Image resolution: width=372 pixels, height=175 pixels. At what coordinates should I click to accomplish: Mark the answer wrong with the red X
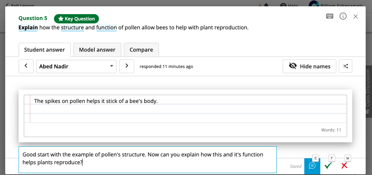coord(344,166)
